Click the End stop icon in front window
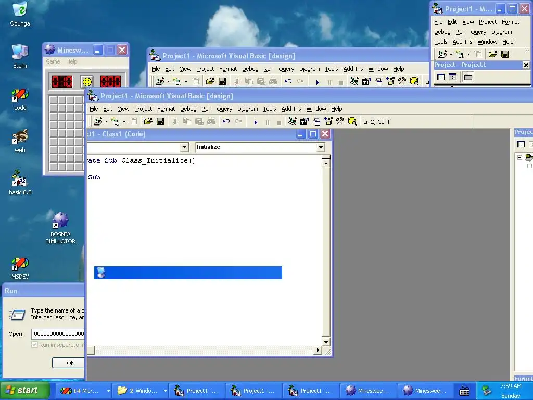This screenshot has width=533, height=400. pos(279,122)
